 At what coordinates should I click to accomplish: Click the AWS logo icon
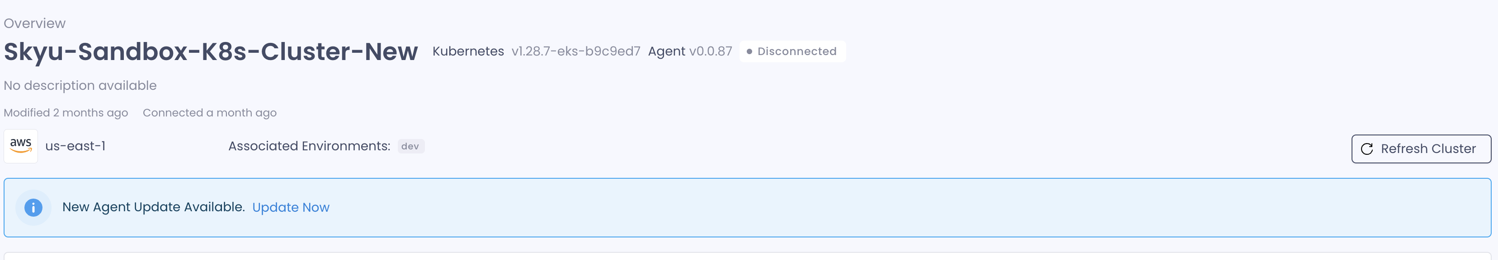(21, 146)
